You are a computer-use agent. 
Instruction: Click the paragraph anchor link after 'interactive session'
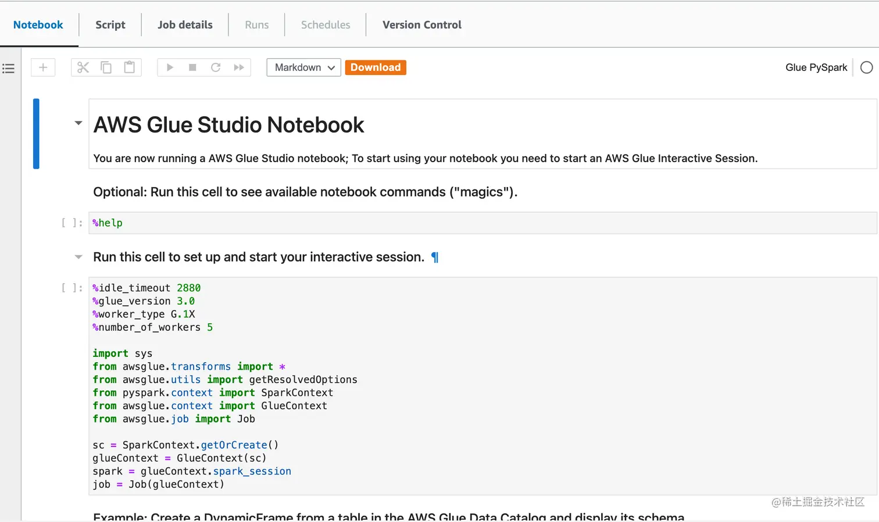click(x=435, y=258)
